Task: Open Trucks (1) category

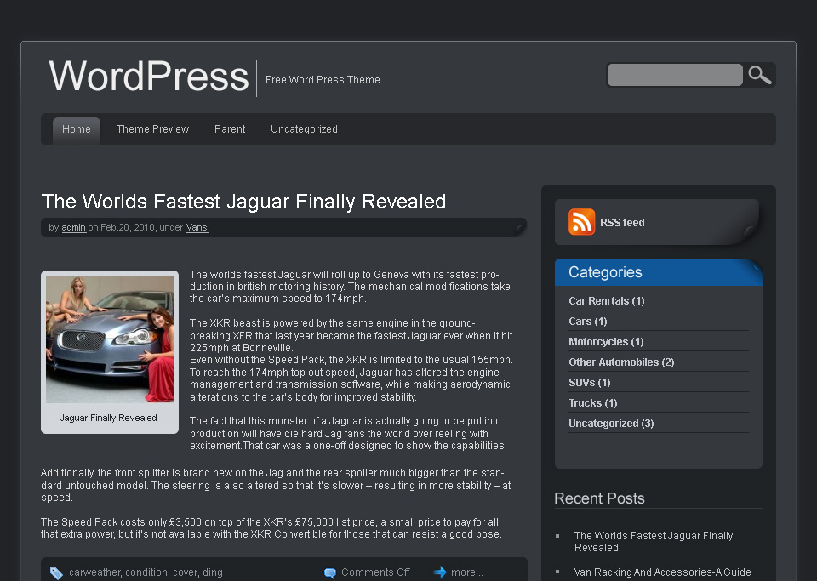Action: coord(593,403)
